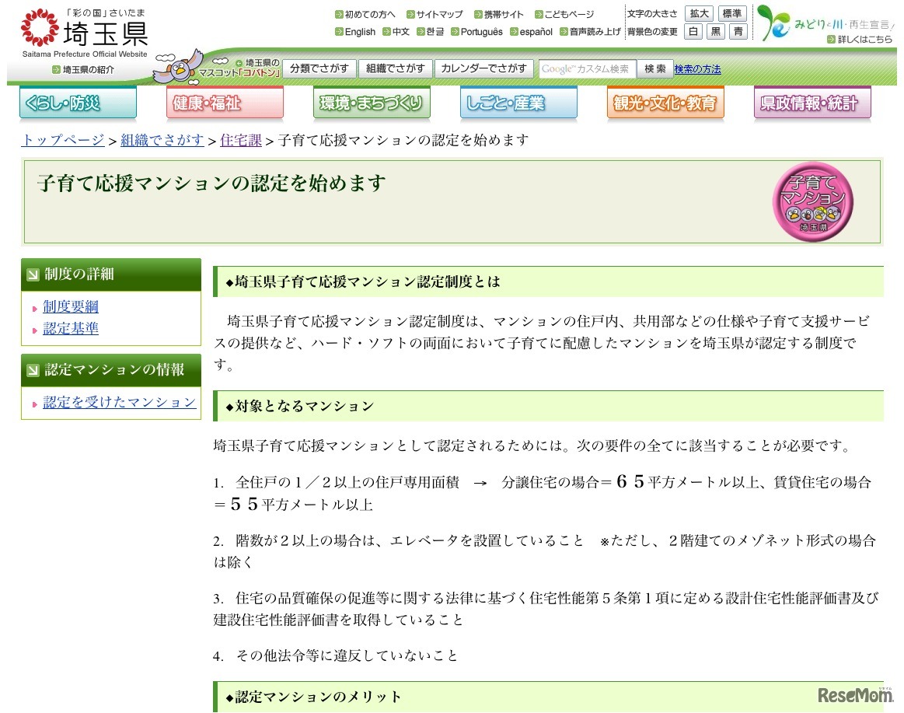Open the 観光・文化・教育 menu
The image size is (904, 713).
click(665, 103)
